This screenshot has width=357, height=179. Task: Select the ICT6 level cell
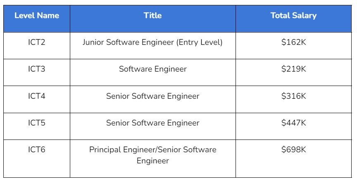coord(37,150)
